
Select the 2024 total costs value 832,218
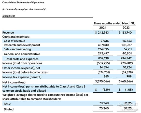(103, 58)
